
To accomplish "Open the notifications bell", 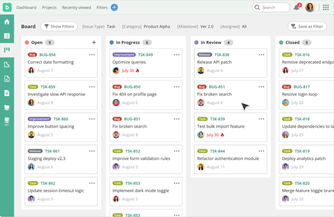I will tap(297, 7).
